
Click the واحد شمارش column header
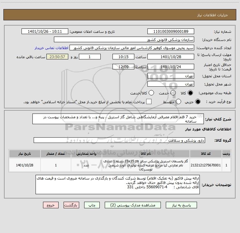pos(86,154)
